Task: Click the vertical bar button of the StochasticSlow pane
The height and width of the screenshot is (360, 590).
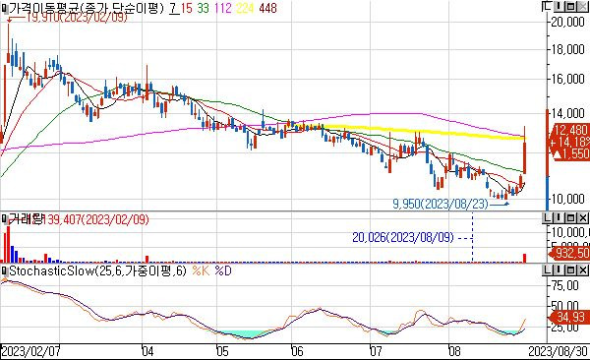Action: (x=559, y=270)
